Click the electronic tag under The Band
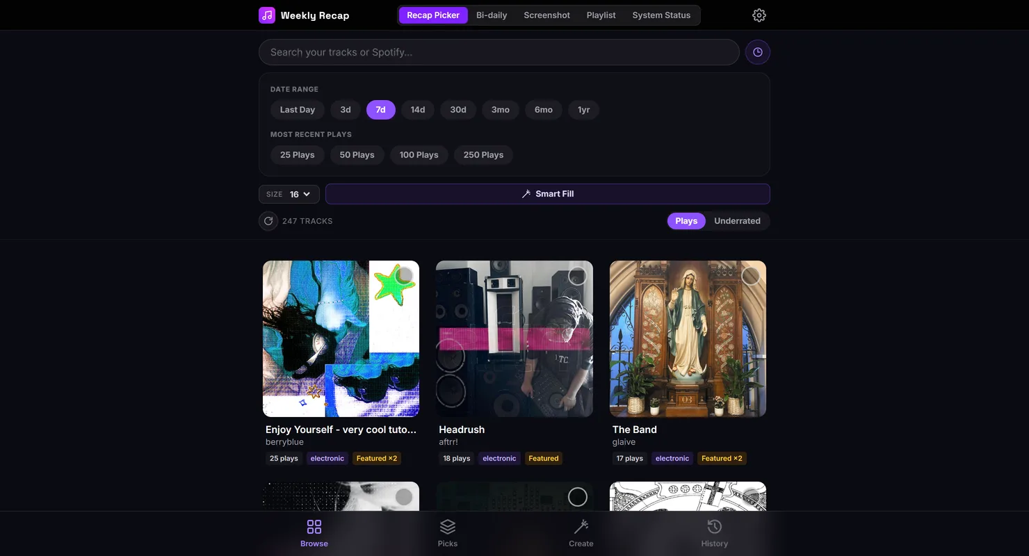This screenshot has height=556, width=1029. [672, 459]
